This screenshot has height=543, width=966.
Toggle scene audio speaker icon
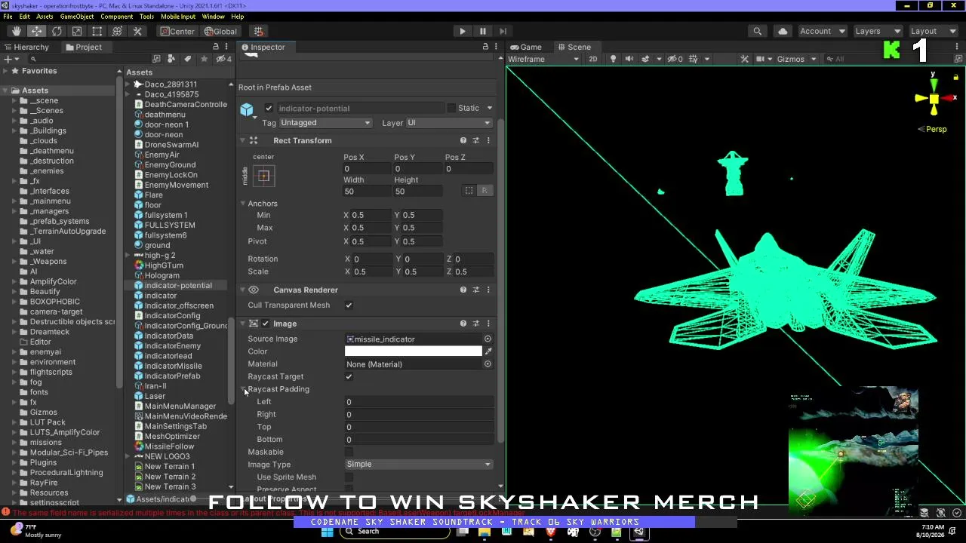629,59
